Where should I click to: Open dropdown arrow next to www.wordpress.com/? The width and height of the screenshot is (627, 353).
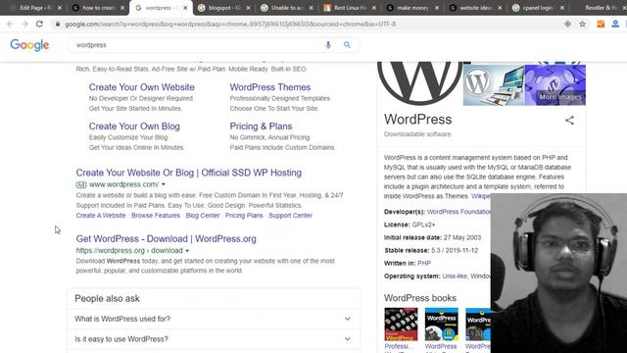tap(164, 184)
